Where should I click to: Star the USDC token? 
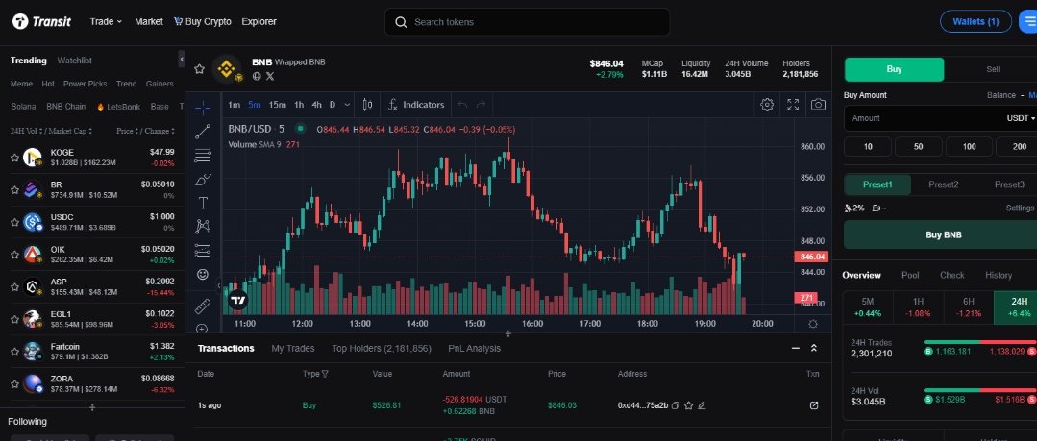14,222
